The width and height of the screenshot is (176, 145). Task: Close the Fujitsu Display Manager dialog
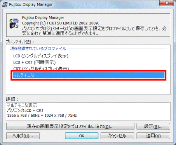167,3
